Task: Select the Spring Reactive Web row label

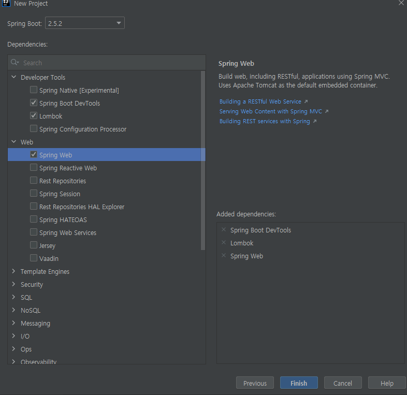Action: point(68,168)
